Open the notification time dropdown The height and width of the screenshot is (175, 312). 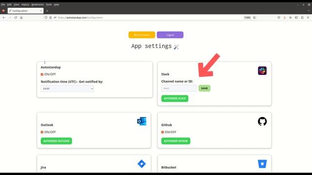[67, 88]
